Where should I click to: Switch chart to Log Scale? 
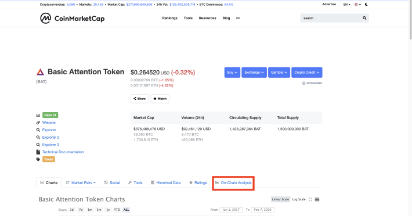click(299, 199)
